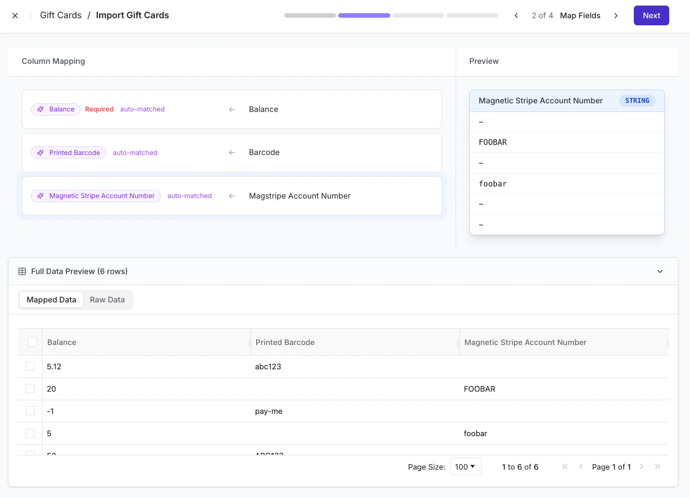This screenshot has width=690, height=498.
Task: Click sparkle icon on Magnetic Stripe Account Number tag
Action: point(40,196)
